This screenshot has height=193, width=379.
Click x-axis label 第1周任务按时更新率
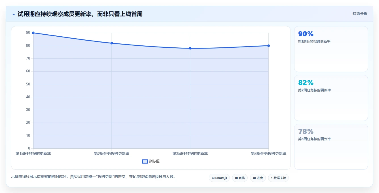click(x=33, y=154)
